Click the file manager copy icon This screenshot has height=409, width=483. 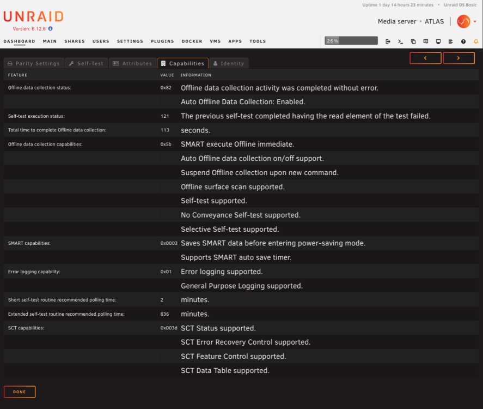point(413,41)
